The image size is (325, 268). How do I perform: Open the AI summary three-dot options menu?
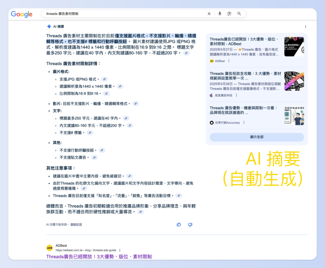click(x=305, y=27)
